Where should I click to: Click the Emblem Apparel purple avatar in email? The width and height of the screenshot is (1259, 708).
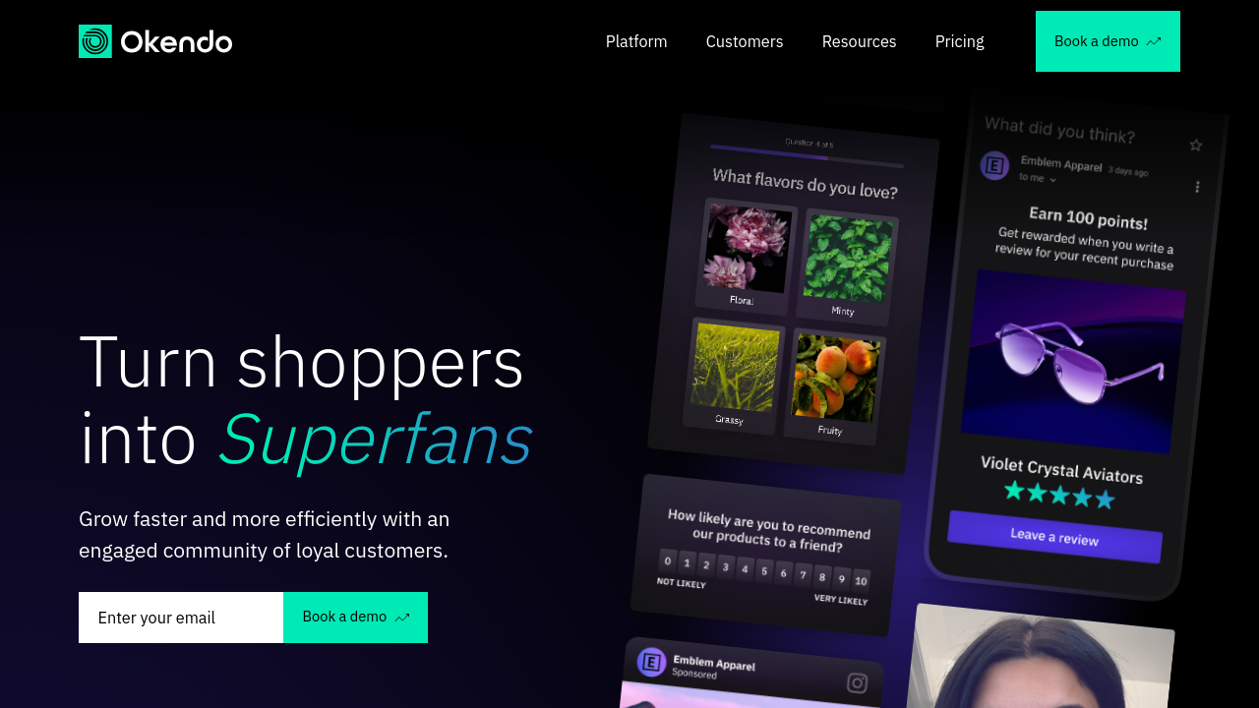point(994,165)
